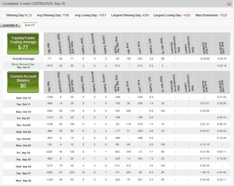The width and height of the screenshot is (234, 186).
Task: Click the Wed: Oct 12 row label
Action: click(23, 98)
